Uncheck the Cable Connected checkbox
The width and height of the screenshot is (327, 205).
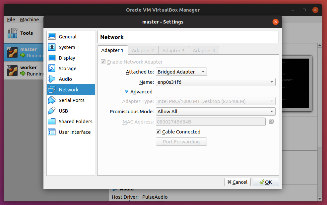158,131
